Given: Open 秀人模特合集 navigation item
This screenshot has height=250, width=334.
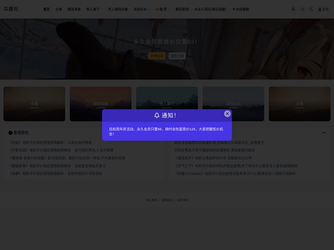Looking at the screenshot, I should [x=118, y=9].
